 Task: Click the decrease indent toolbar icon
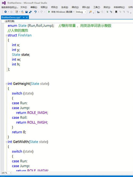(107, 12)
